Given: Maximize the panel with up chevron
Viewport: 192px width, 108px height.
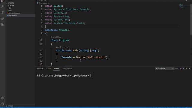Looking at the screenshot, I should (186, 69).
